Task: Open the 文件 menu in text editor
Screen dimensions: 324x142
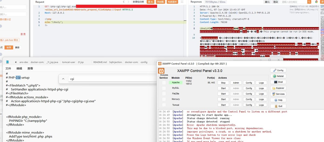Action: pos(8,68)
